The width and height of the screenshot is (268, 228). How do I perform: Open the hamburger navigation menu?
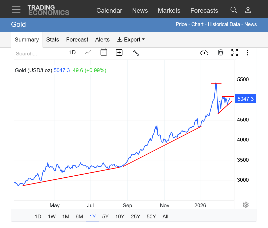point(16,10)
